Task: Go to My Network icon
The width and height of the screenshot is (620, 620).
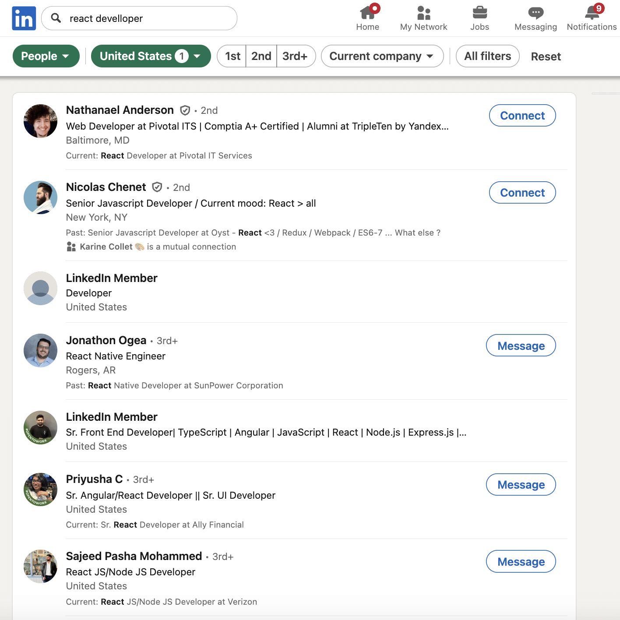Action: pyautogui.click(x=423, y=13)
